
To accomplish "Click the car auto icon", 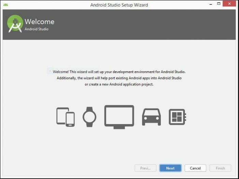I will click(151, 117).
